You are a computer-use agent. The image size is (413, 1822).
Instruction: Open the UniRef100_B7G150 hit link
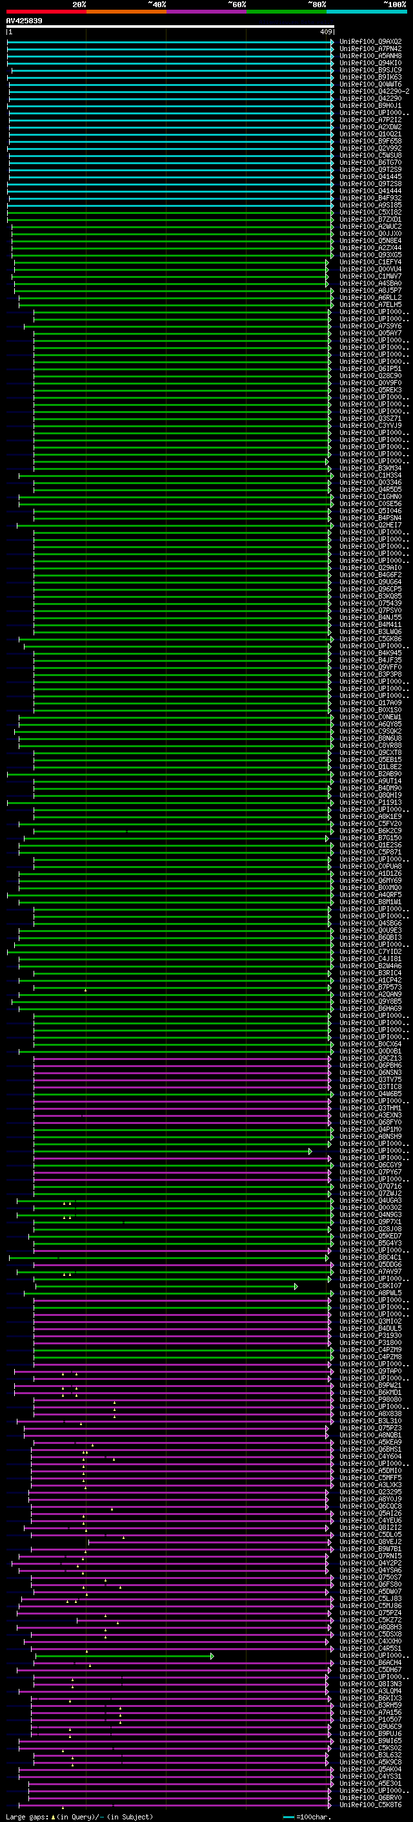coord(370,838)
